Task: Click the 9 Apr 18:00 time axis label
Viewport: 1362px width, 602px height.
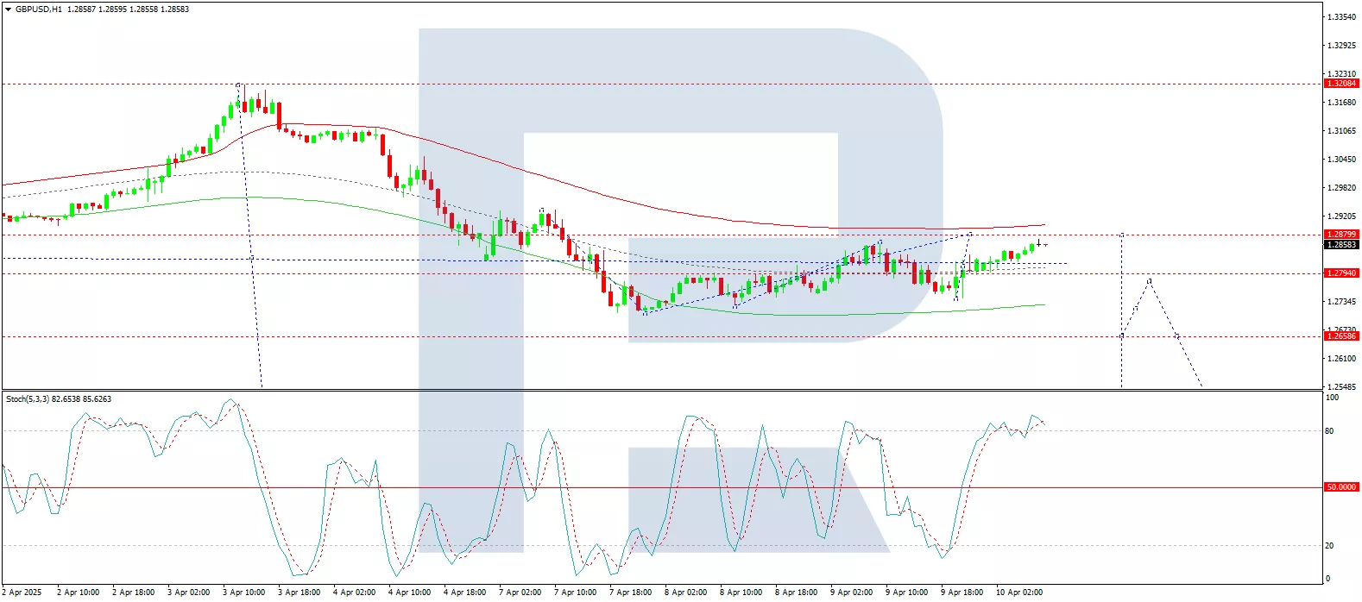Action: [962, 593]
